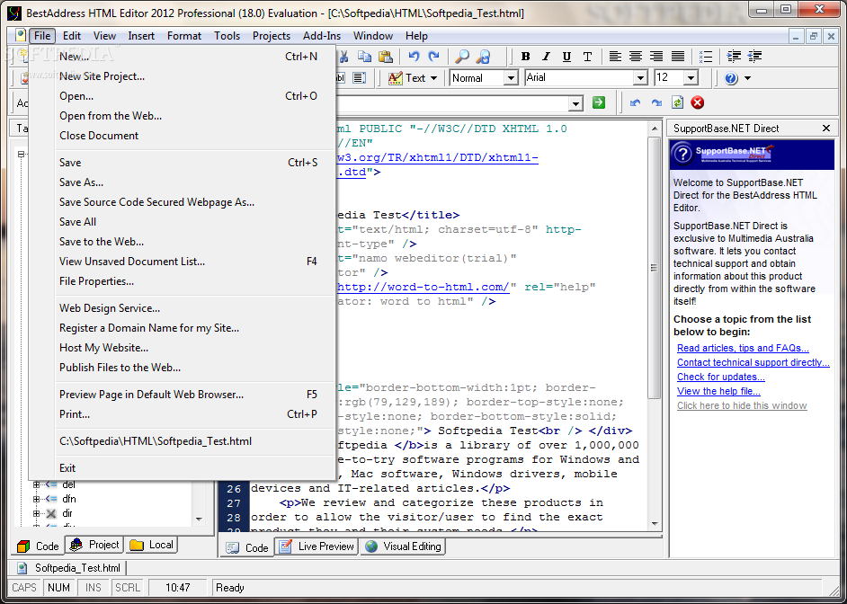The width and height of the screenshot is (847, 604).
Task: Open the address bar dropdown arrow
Action: point(575,103)
